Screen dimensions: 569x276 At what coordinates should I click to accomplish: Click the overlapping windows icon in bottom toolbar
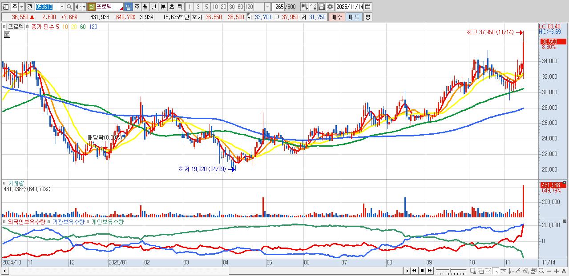[481, 271]
